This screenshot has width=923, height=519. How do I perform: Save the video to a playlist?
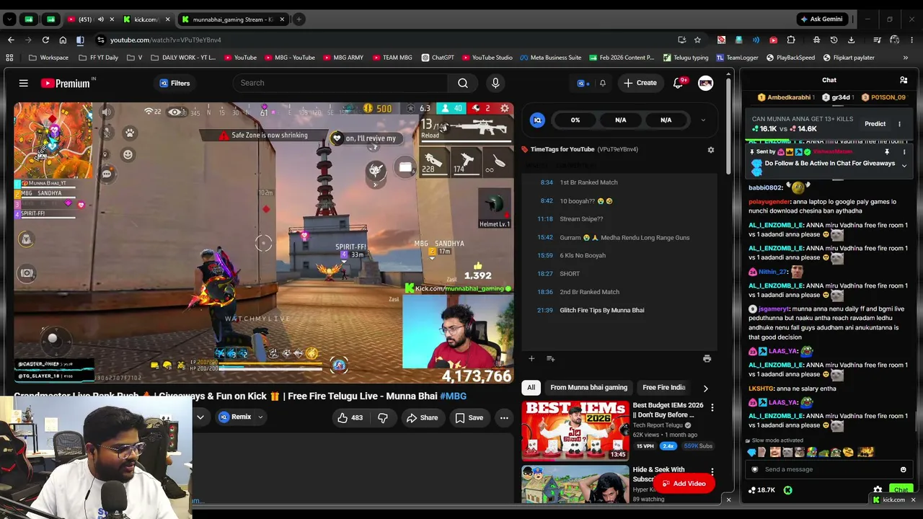469,417
